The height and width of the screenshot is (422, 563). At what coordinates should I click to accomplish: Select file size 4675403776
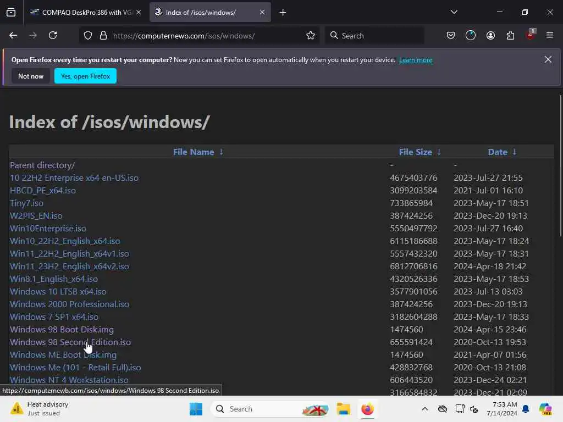[413, 178]
